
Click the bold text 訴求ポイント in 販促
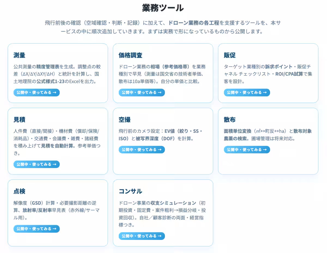[x=279, y=67]
